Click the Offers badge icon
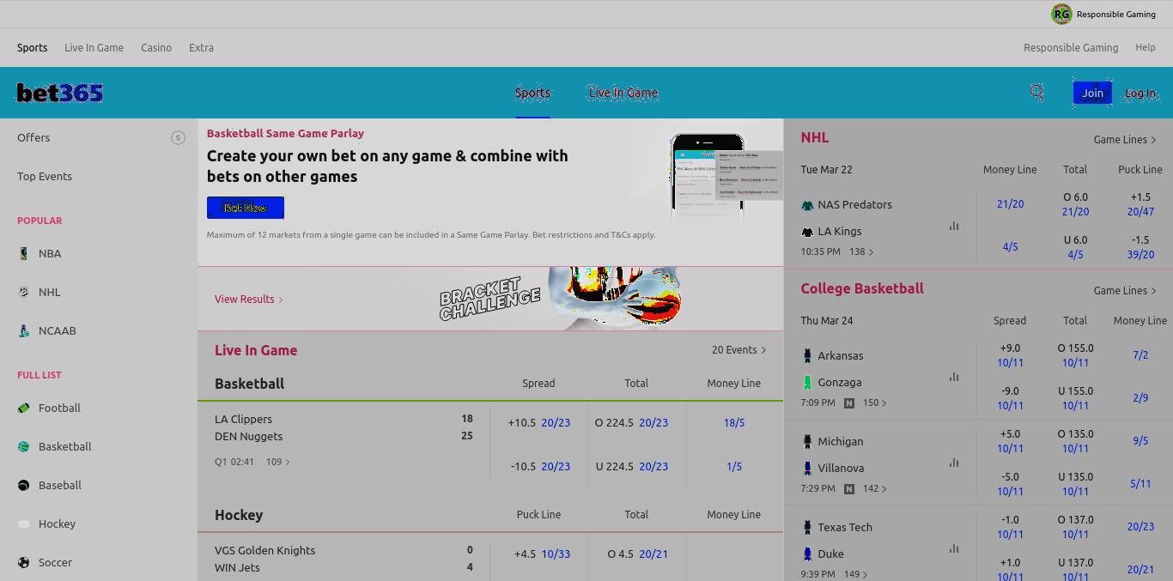 178,137
